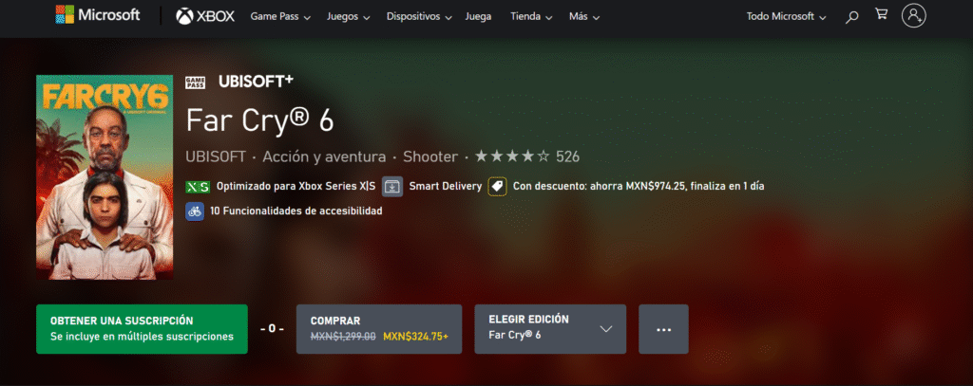Click the 526 ratings count

[568, 156]
